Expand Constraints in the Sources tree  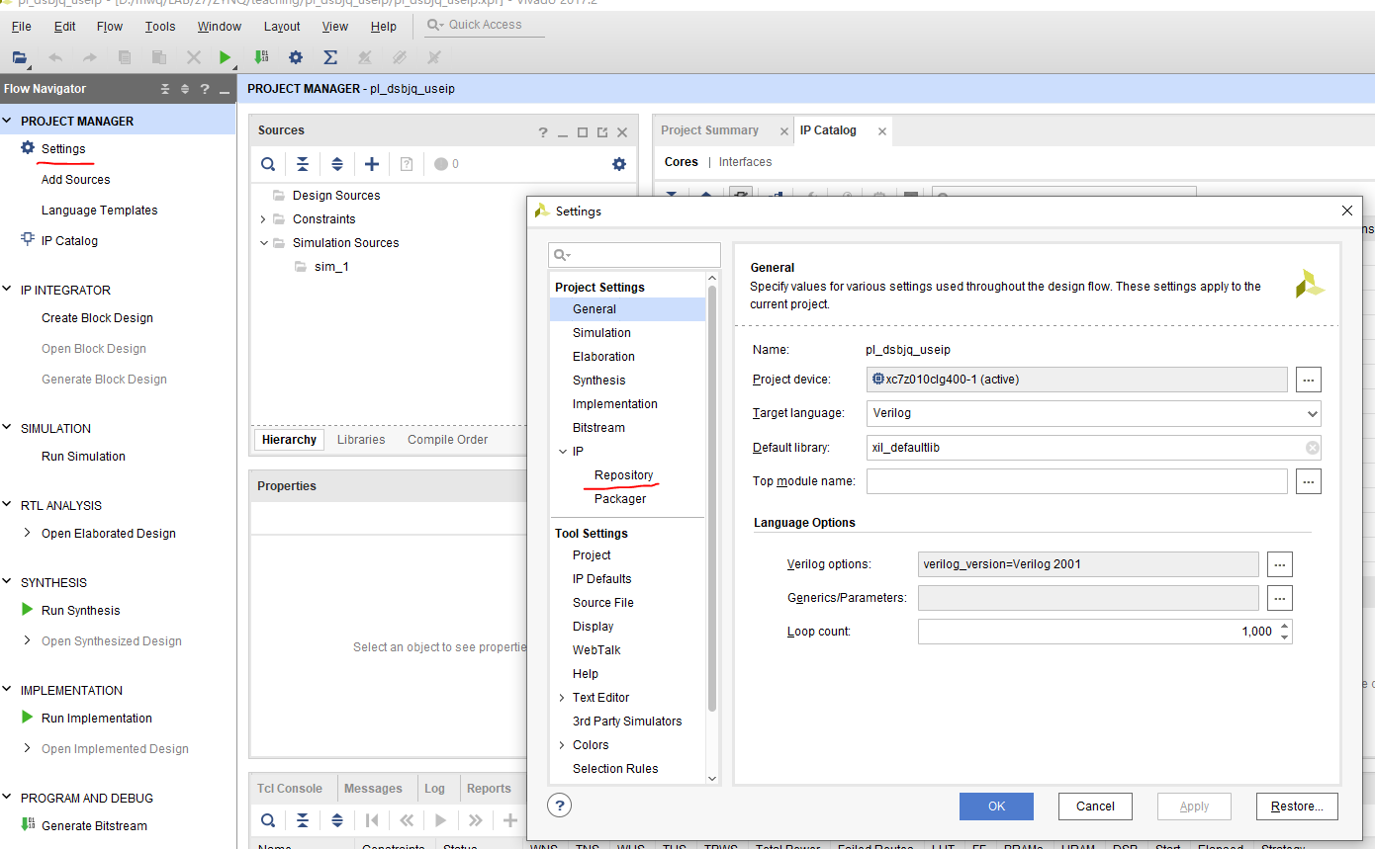tap(263, 219)
